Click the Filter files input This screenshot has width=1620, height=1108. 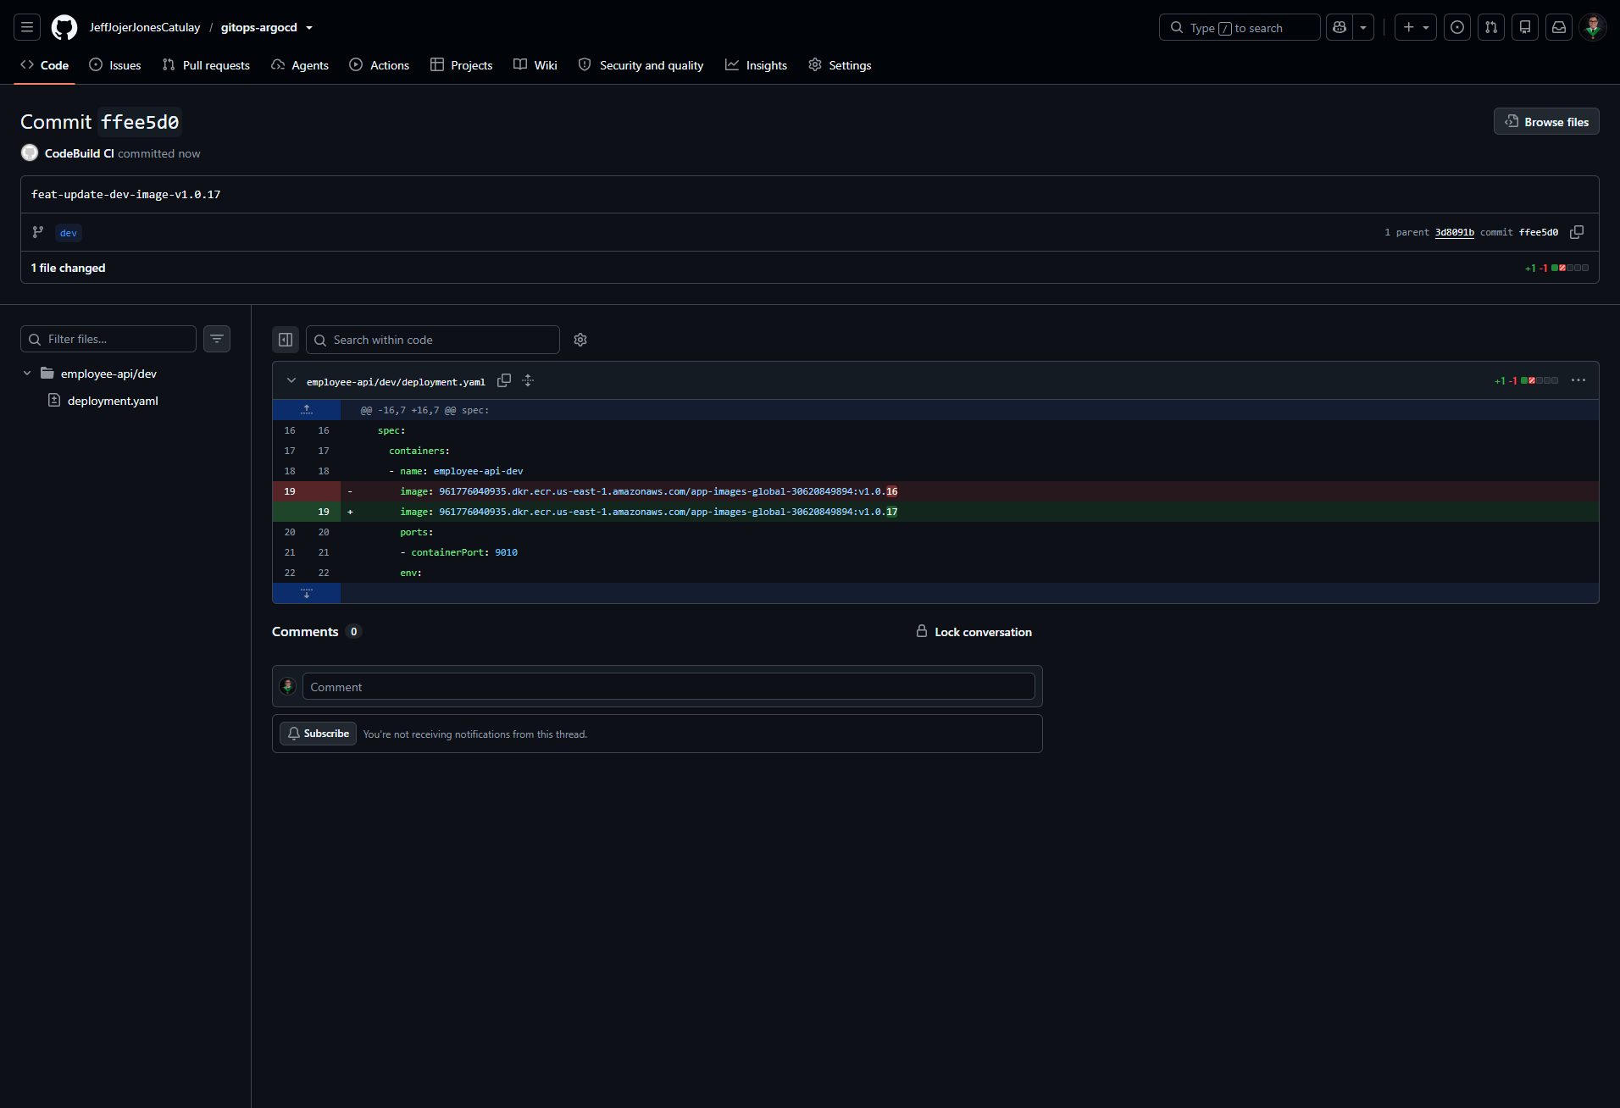coord(108,339)
